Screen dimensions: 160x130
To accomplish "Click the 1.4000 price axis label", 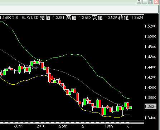I will click(150, 87).
